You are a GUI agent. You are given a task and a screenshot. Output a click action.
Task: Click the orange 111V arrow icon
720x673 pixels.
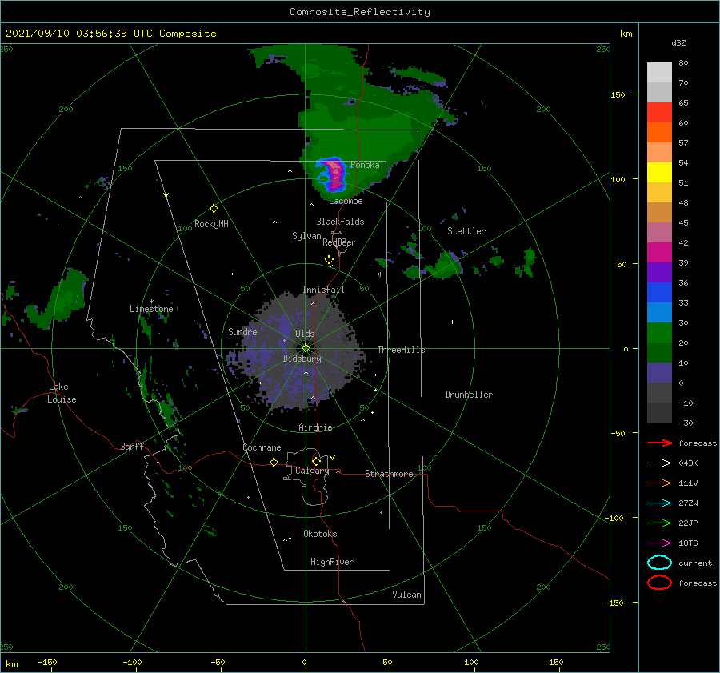pos(659,483)
